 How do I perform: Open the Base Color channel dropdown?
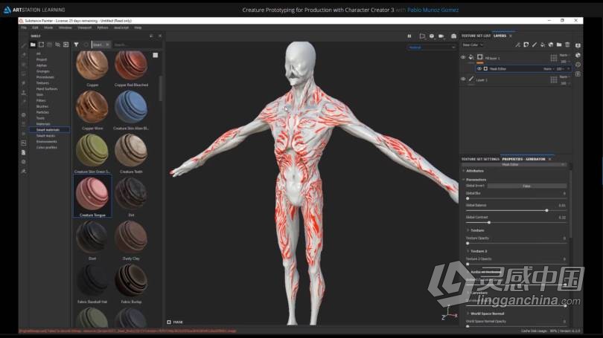coord(472,45)
